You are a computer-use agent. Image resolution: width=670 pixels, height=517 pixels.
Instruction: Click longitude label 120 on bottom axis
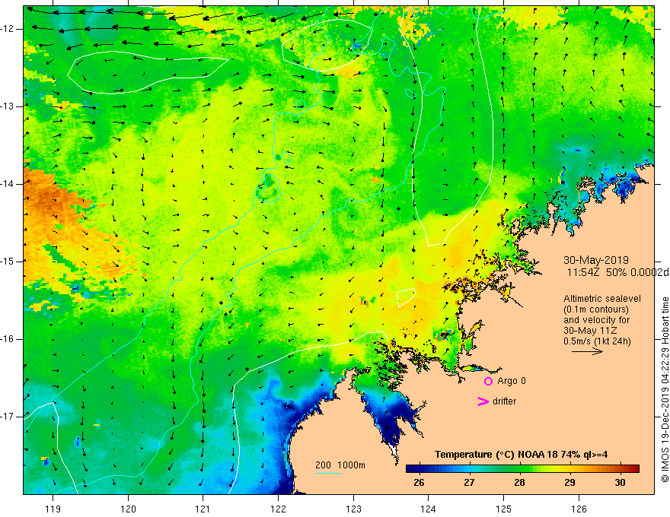[128, 509]
